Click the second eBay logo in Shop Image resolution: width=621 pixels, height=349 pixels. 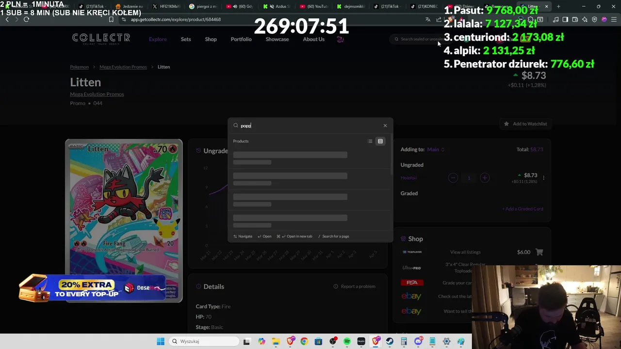(411, 311)
